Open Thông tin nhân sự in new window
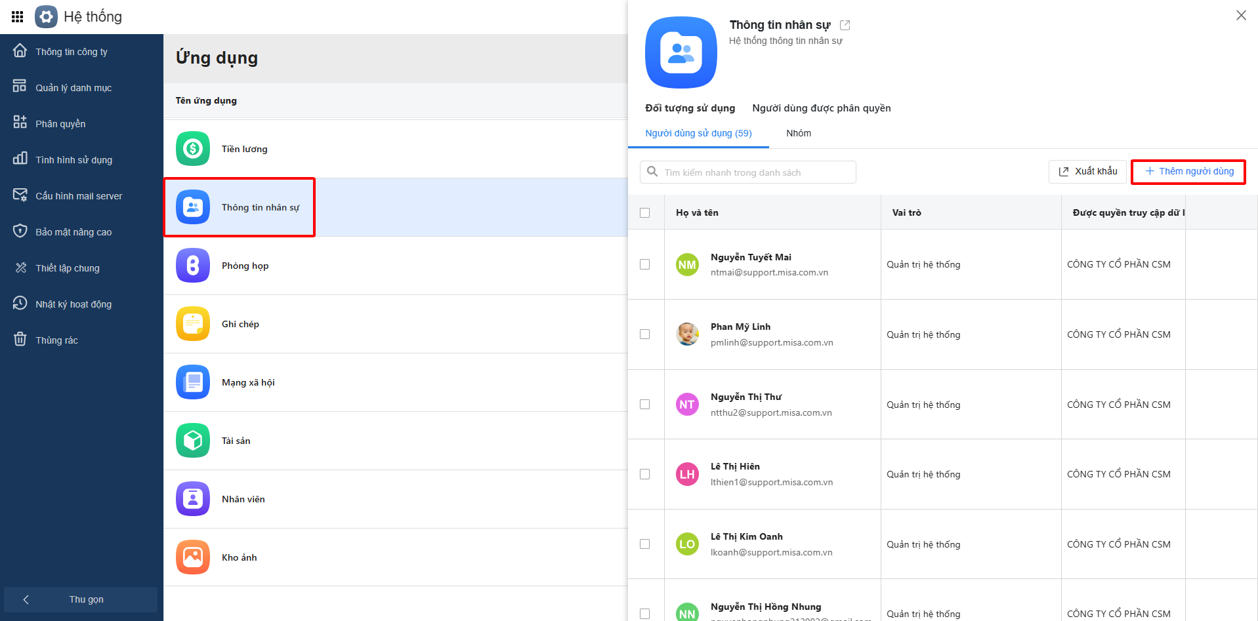The height and width of the screenshot is (621, 1258). coord(845,25)
